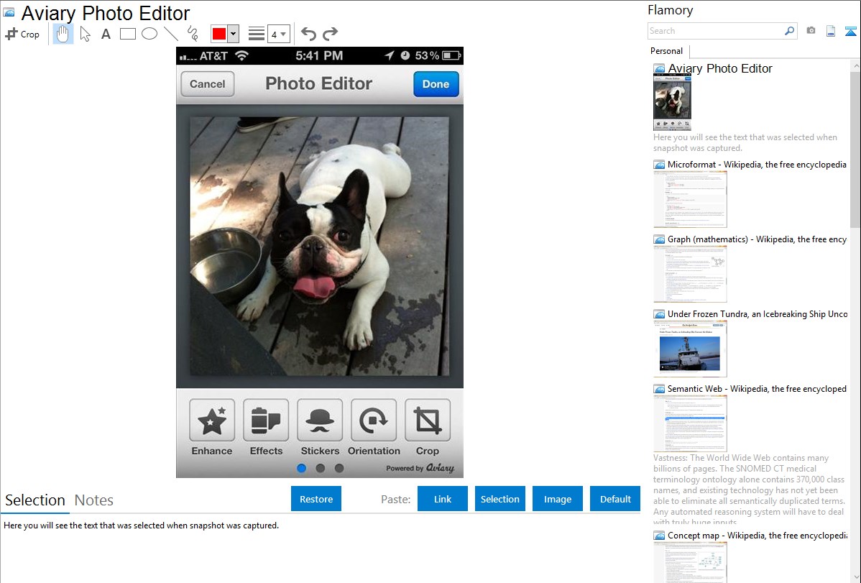Viewport: 861px width, 583px height.
Task: Open the Semantic Web snapshot thumbnail
Action: [690, 423]
